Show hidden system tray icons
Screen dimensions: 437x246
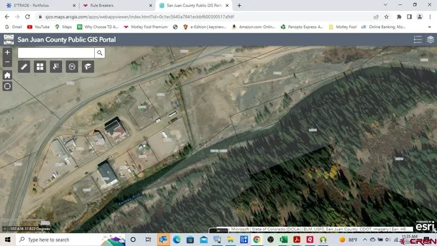pos(365,240)
